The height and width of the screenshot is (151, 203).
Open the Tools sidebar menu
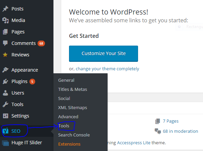click(17, 104)
